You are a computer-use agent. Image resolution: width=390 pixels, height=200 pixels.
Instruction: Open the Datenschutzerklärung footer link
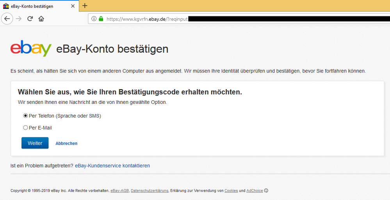[x=150, y=191]
